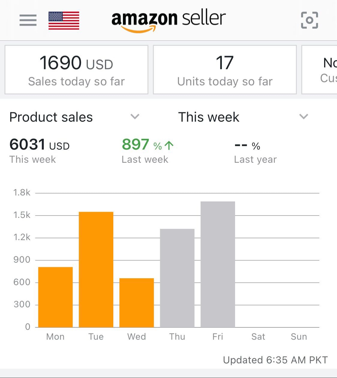Tap the partially visible third summary card
This screenshot has height=378, width=337.
[320, 70]
